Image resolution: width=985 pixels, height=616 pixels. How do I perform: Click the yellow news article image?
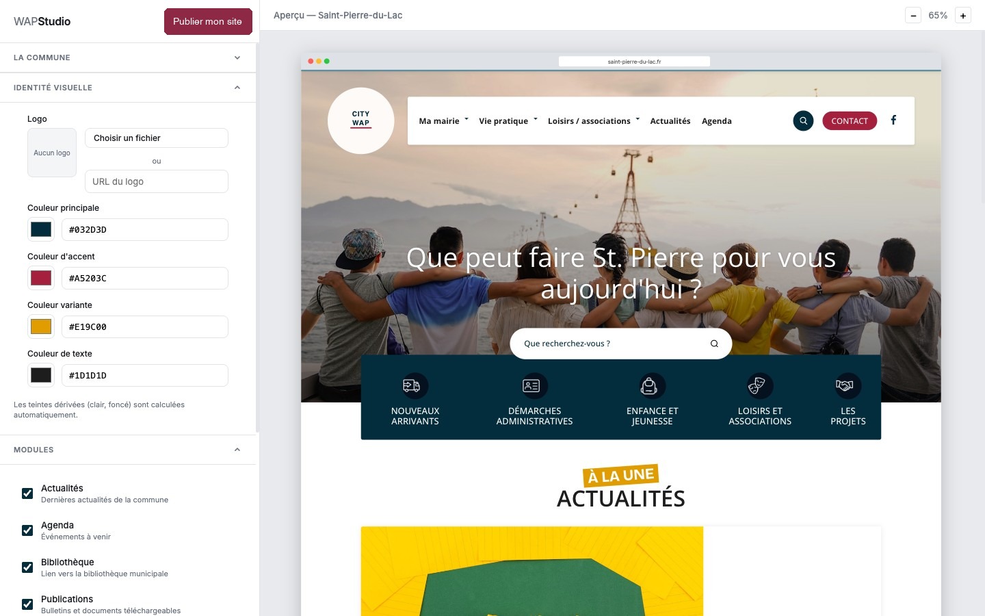click(532, 571)
